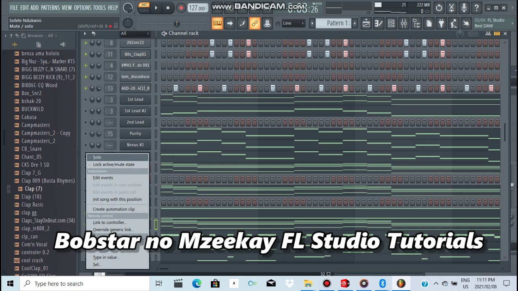Screen dimensions: 518x291
Task: Click Type here to search box
Action: [85, 284]
